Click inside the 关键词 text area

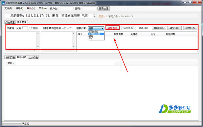21,40
